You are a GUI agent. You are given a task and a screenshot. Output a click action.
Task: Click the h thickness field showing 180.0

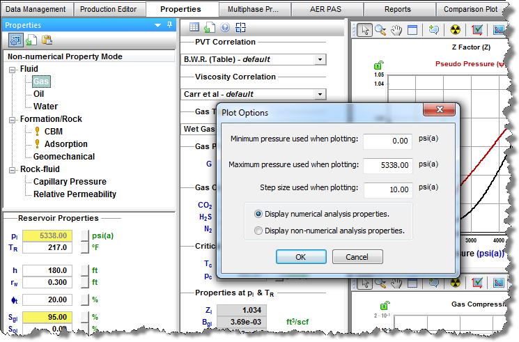47,270
